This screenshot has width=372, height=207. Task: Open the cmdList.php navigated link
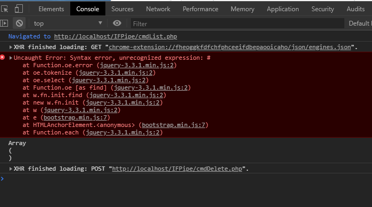click(x=115, y=36)
